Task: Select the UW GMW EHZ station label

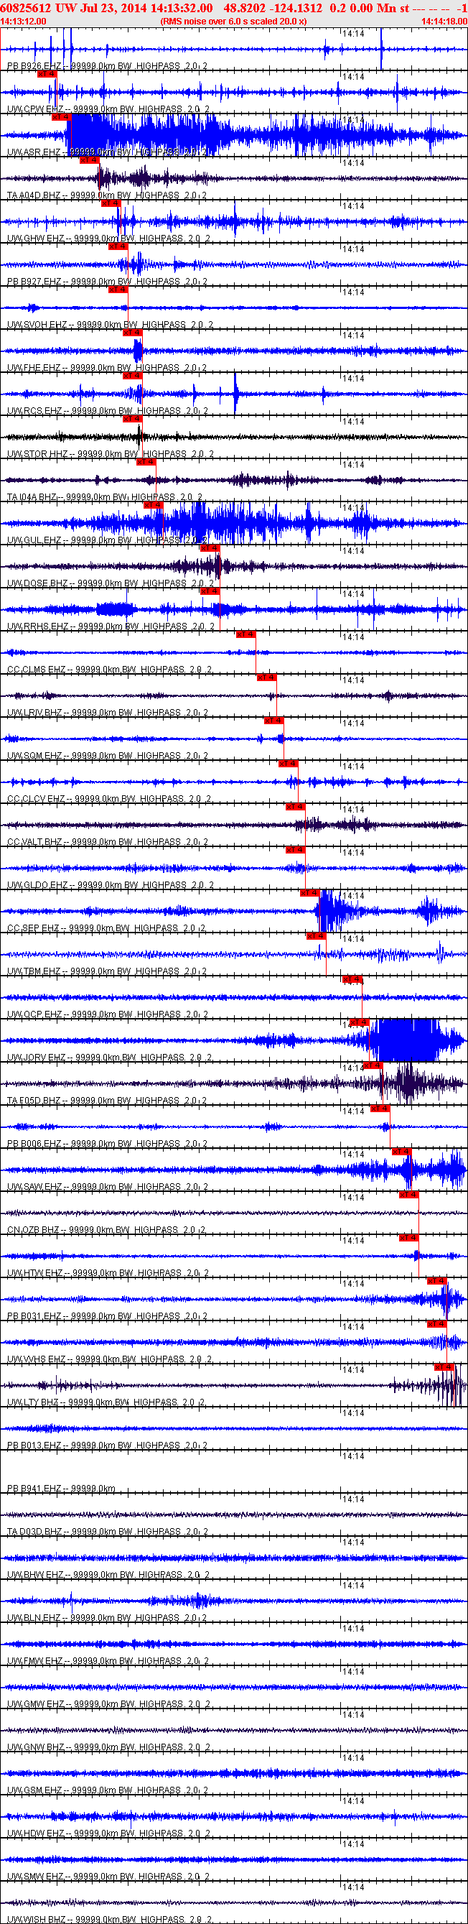Action: (109, 1705)
